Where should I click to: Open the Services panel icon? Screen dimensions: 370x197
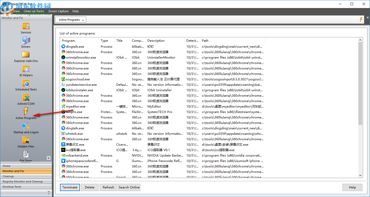click(26, 26)
